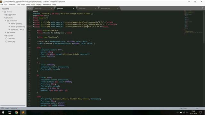The height and width of the screenshot is (115, 205).
Task: Click the minimap code overview
Action: point(193,22)
